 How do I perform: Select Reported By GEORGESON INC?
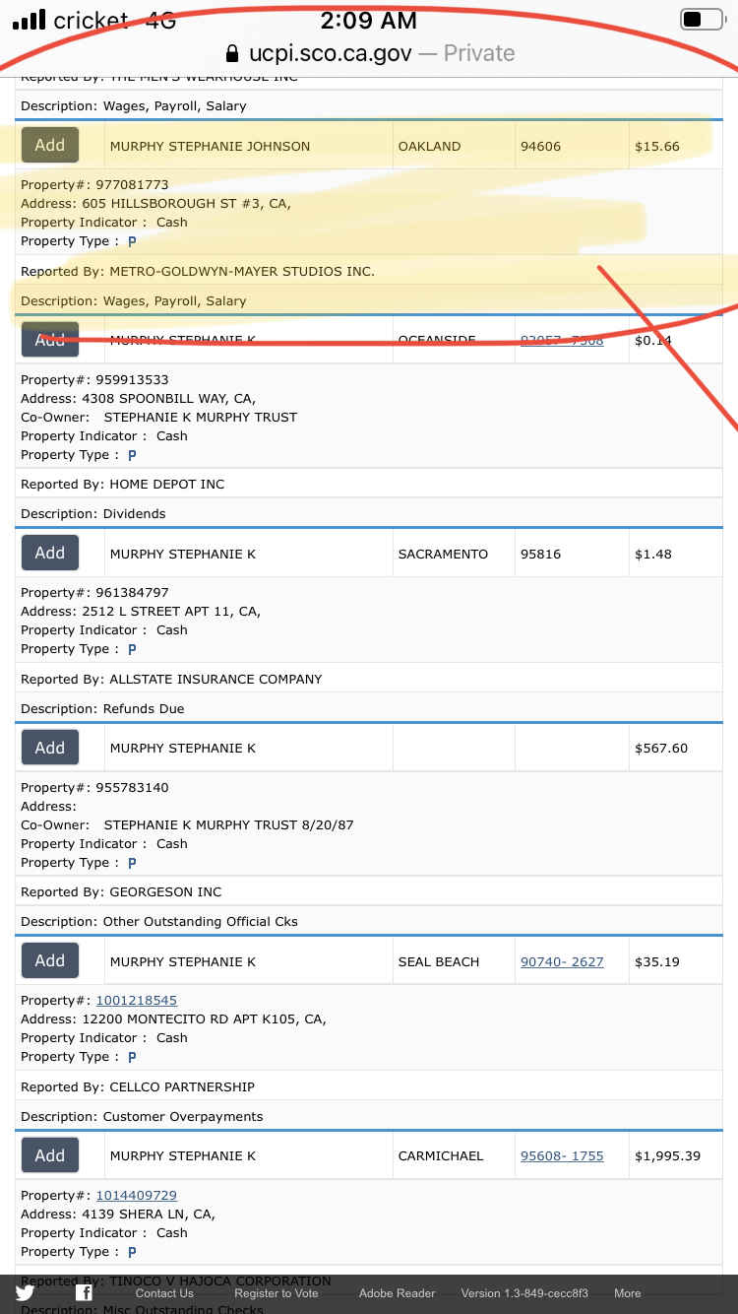pos(121,892)
